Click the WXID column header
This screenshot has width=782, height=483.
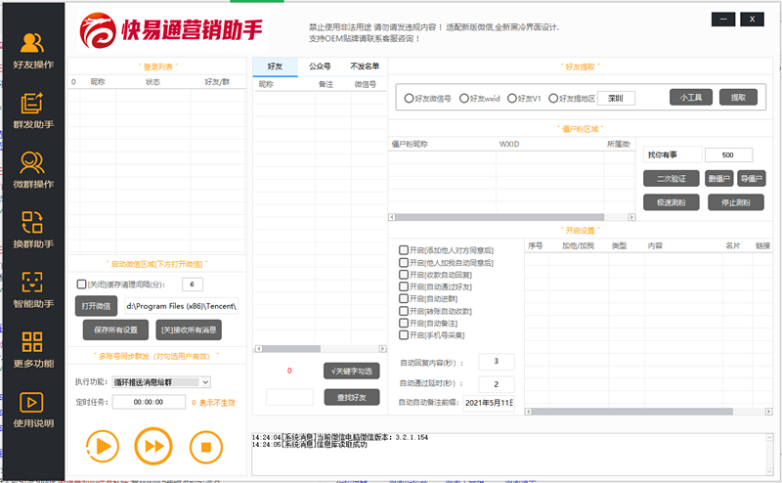point(509,144)
